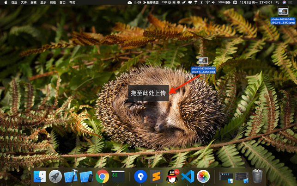Viewport: 297px width, 186px height.
Task: Open Finder from the dock
Action: point(40,176)
